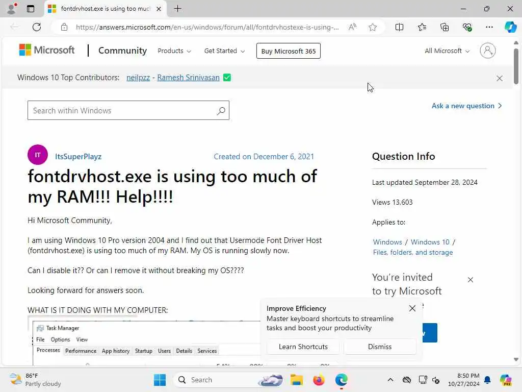Open the weather widget on taskbar
The width and height of the screenshot is (522, 392).
click(x=35, y=380)
